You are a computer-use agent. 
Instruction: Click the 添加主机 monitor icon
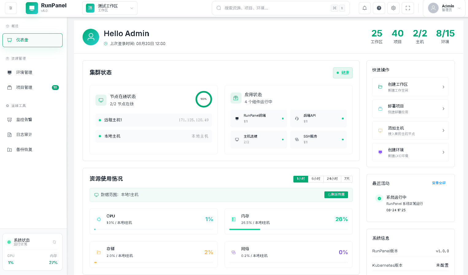[x=380, y=130]
